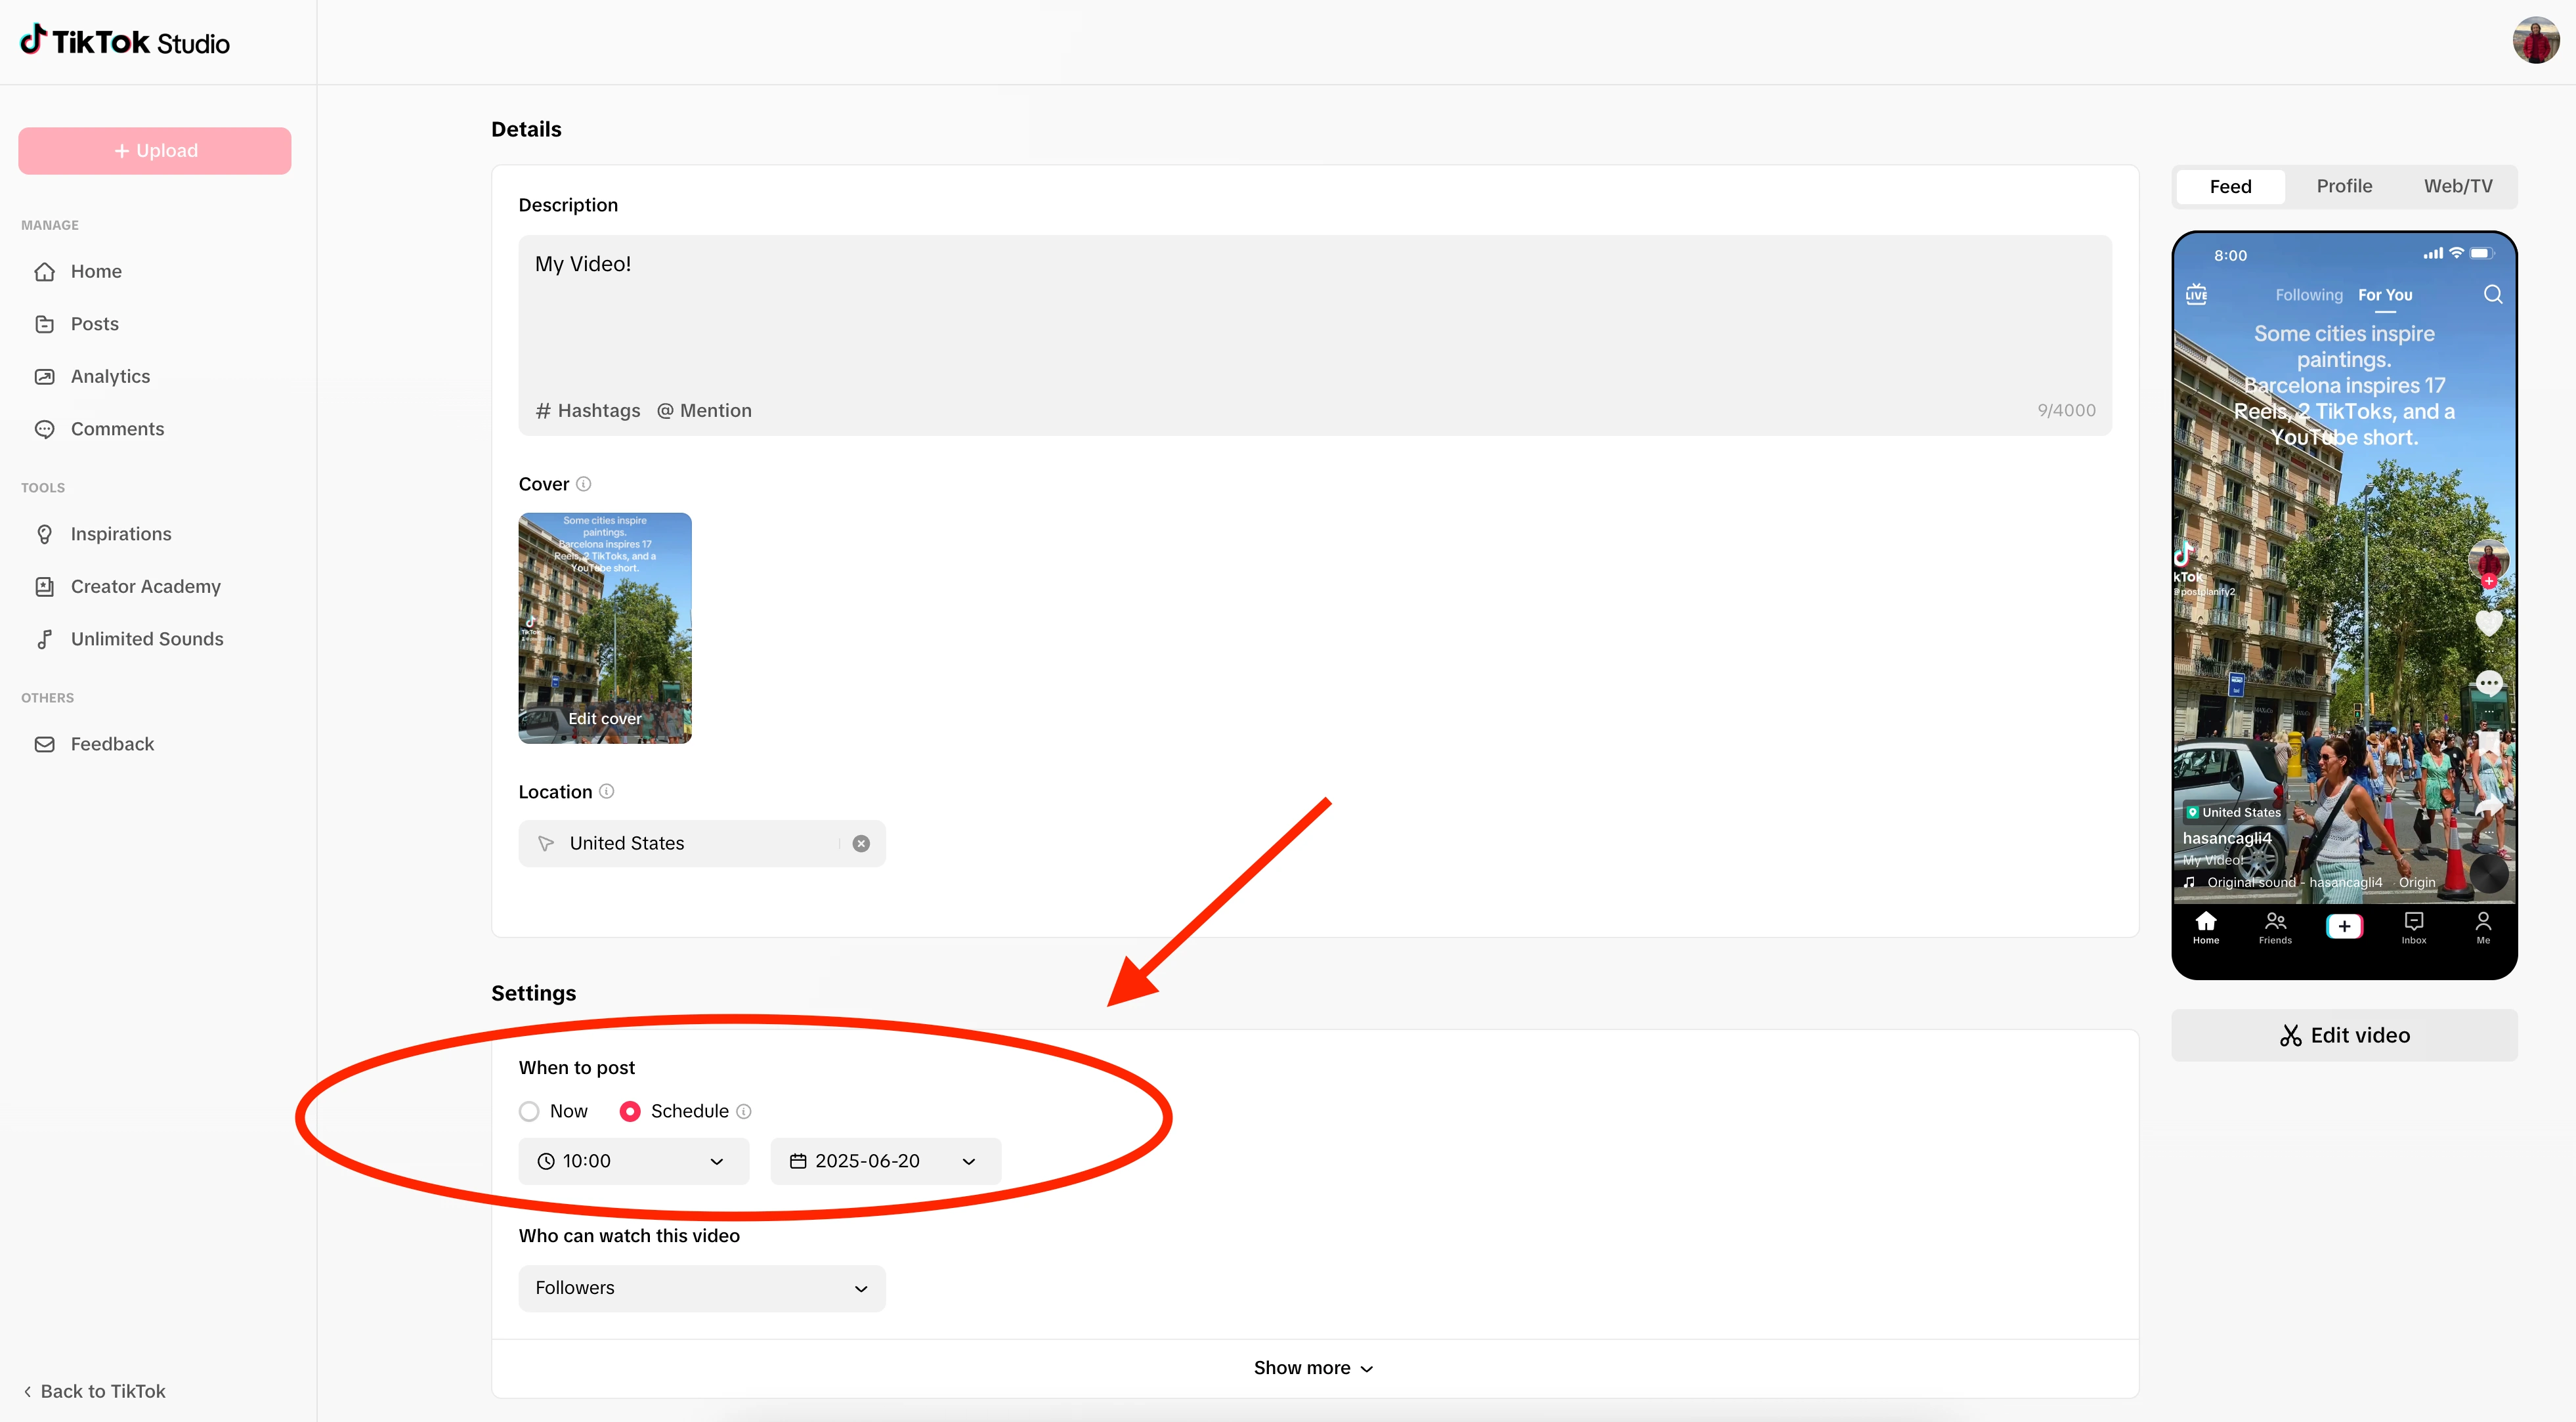2576x1422 pixels.
Task: Clear the United States location
Action: coord(861,844)
